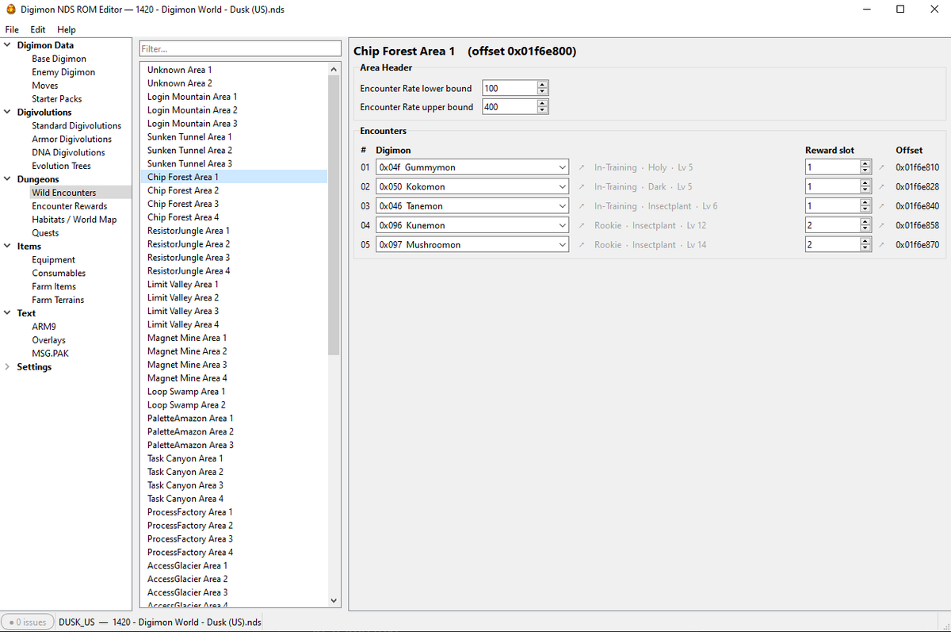Select Equipment in sidebar
Image resolution: width=951 pixels, height=632 pixels.
pyautogui.click(x=54, y=260)
